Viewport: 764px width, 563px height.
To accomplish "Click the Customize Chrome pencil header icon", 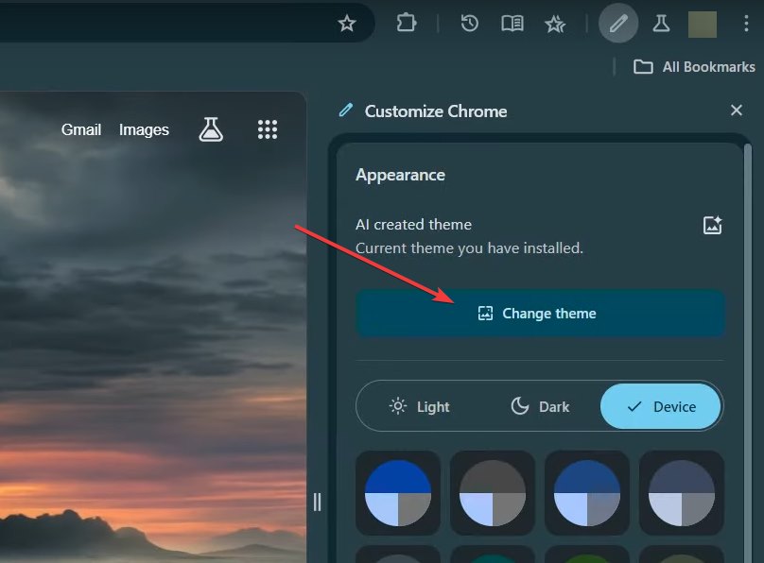I will (345, 111).
